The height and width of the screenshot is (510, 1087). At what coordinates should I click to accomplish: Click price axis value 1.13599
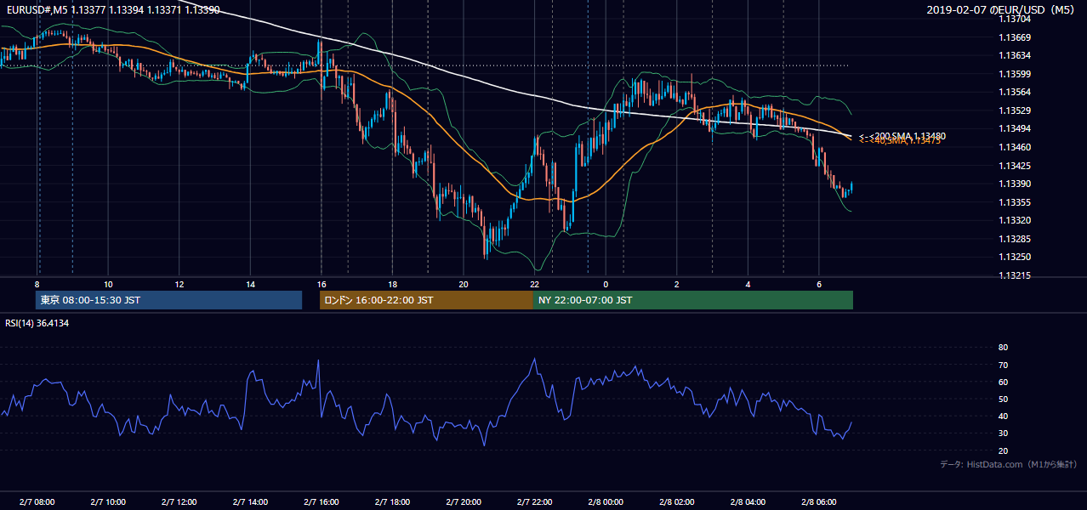(x=1015, y=74)
